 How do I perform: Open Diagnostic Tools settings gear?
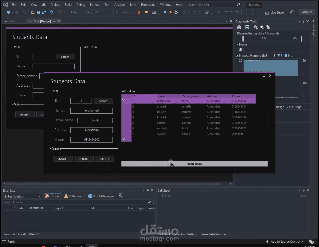239,27
